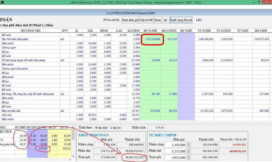Click the dtPro app icon in title bar
The image size is (272, 162).
tap(2, 2)
